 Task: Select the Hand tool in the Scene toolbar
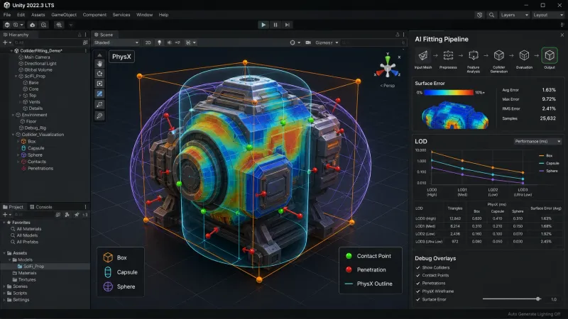pyautogui.click(x=99, y=64)
